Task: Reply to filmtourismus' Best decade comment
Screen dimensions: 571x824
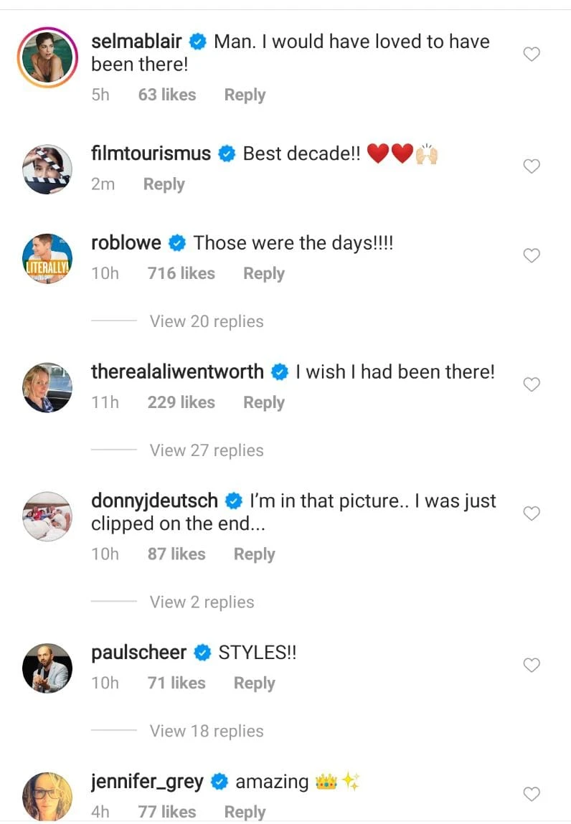Action: coord(164,184)
